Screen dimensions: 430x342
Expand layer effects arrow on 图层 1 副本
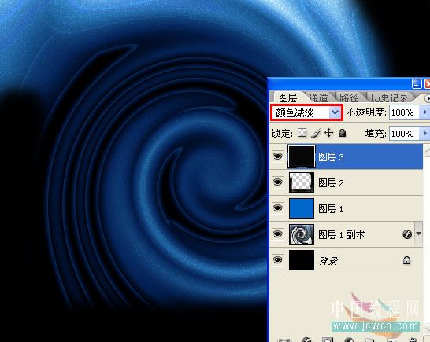coord(418,234)
